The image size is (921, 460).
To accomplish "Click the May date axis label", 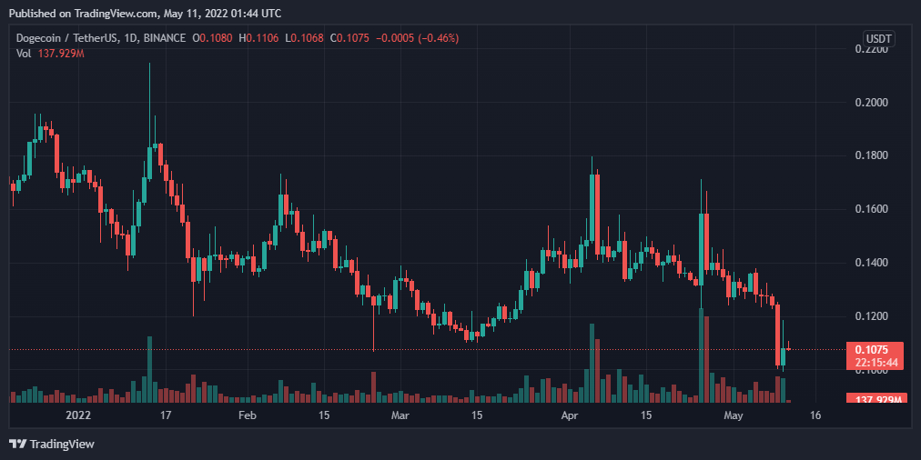I will click(x=733, y=415).
